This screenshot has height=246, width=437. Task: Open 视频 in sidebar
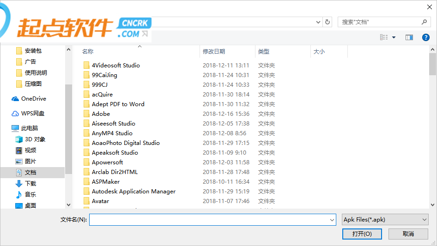(26, 150)
